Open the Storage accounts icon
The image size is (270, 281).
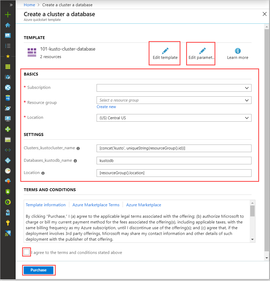click(8, 140)
